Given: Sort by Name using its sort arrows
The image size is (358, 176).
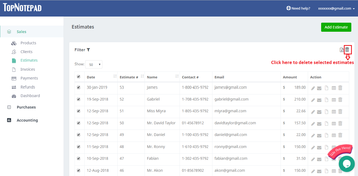Looking at the screenshot, I should pyautogui.click(x=177, y=77).
